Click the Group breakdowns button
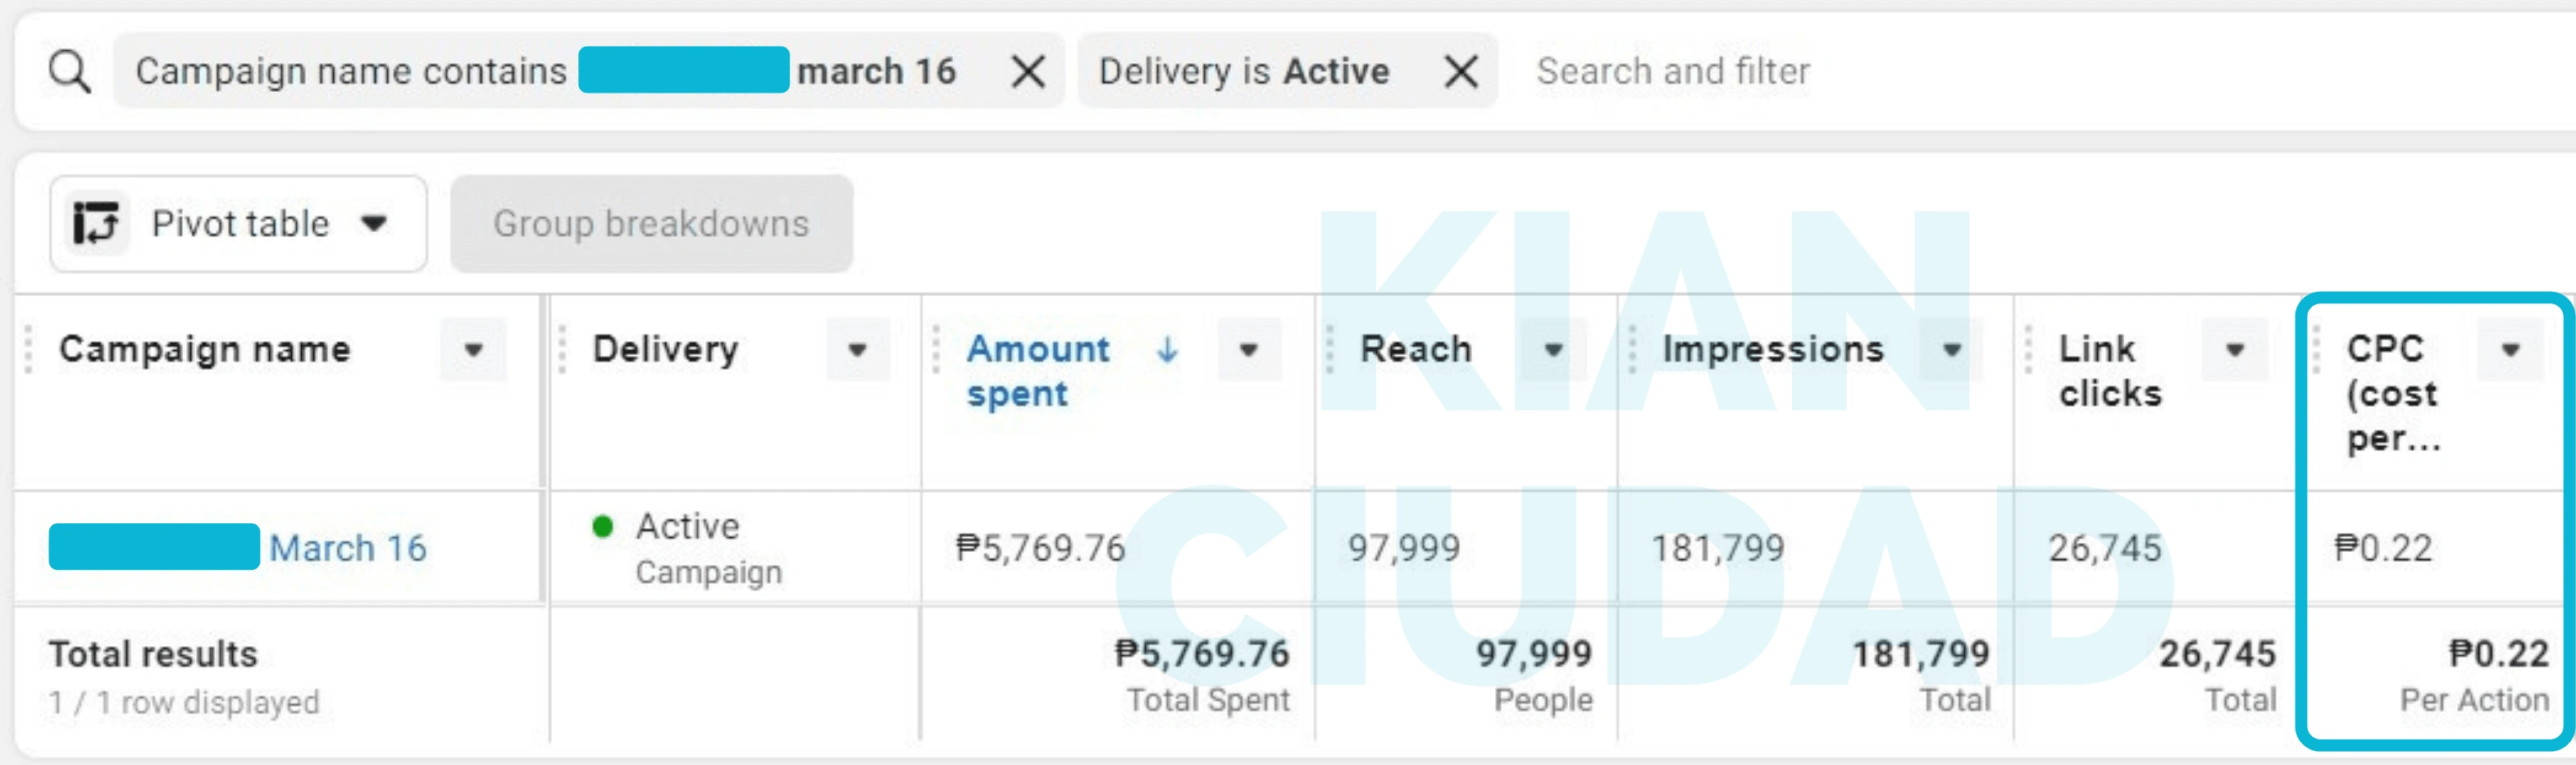Screen dimensions: 2576x765 click(651, 224)
